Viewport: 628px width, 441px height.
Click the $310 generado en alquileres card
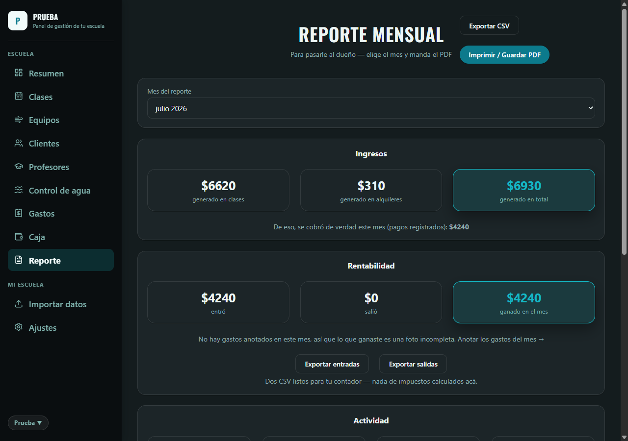pyautogui.click(x=371, y=190)
